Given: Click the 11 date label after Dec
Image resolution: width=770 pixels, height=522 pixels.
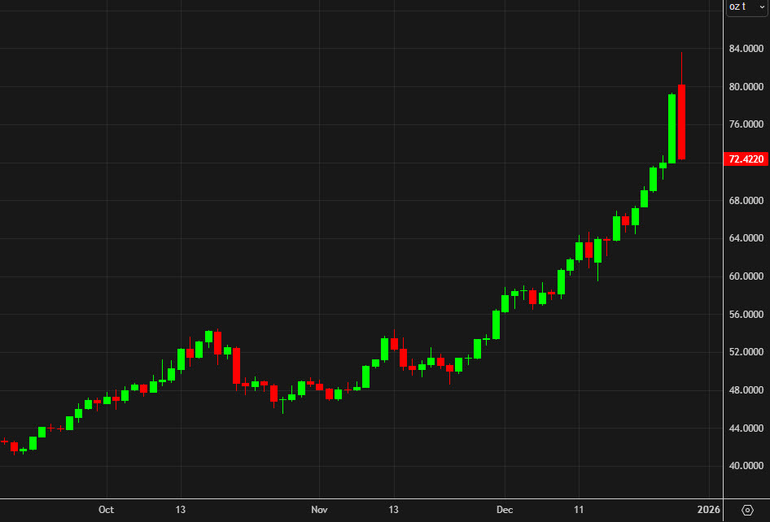Looking at the screenshot, I should (x=579, y=510).
